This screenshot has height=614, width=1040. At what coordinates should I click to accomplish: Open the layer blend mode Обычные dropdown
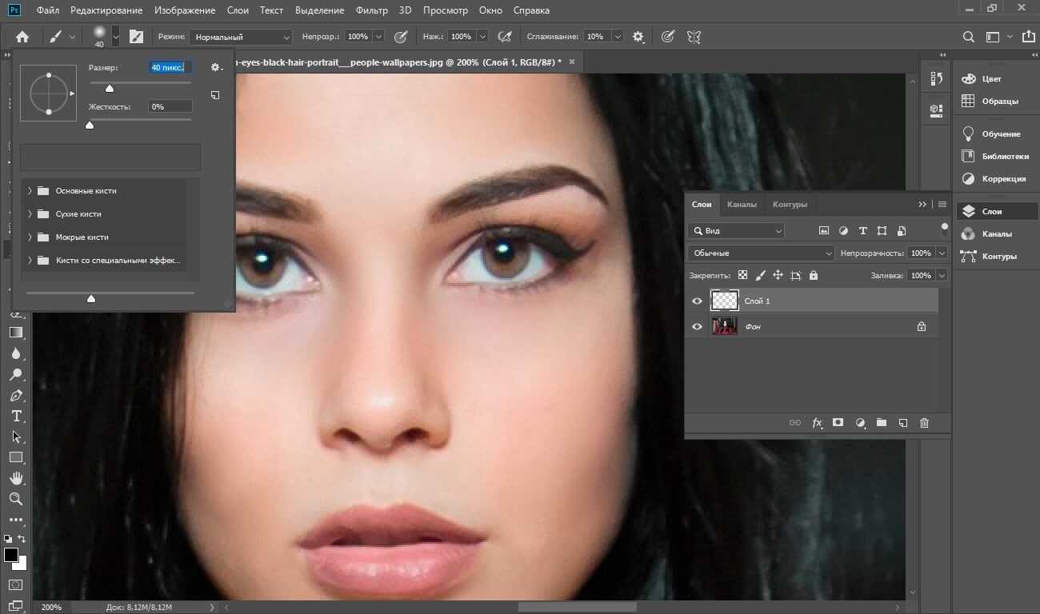coord(761,253)
